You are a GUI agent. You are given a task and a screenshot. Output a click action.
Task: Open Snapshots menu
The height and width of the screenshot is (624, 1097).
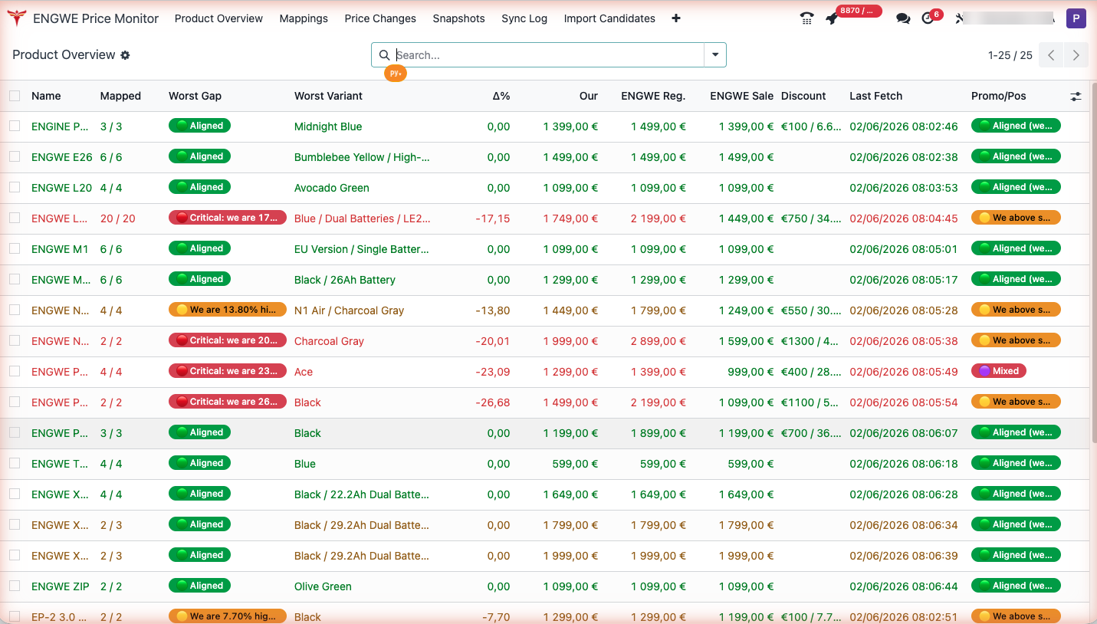(458, 18)
